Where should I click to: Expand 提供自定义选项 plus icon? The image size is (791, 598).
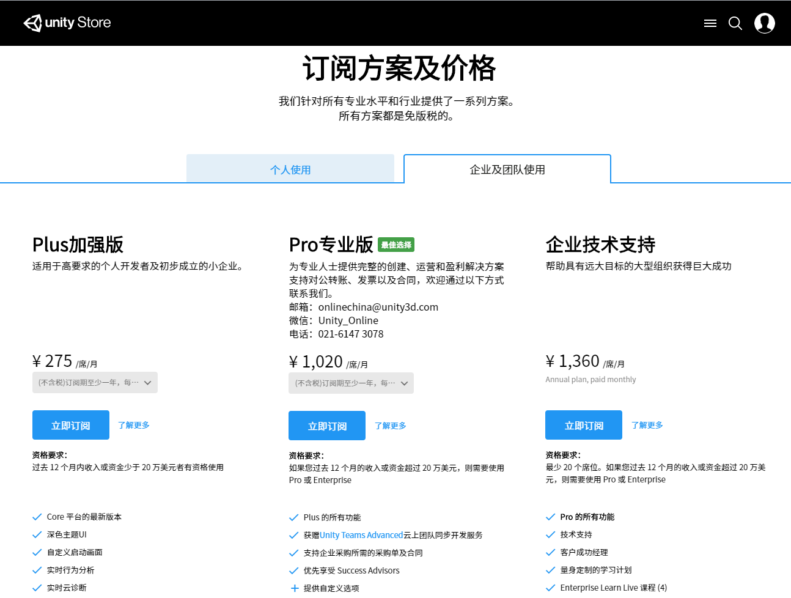tap(295, 588)
